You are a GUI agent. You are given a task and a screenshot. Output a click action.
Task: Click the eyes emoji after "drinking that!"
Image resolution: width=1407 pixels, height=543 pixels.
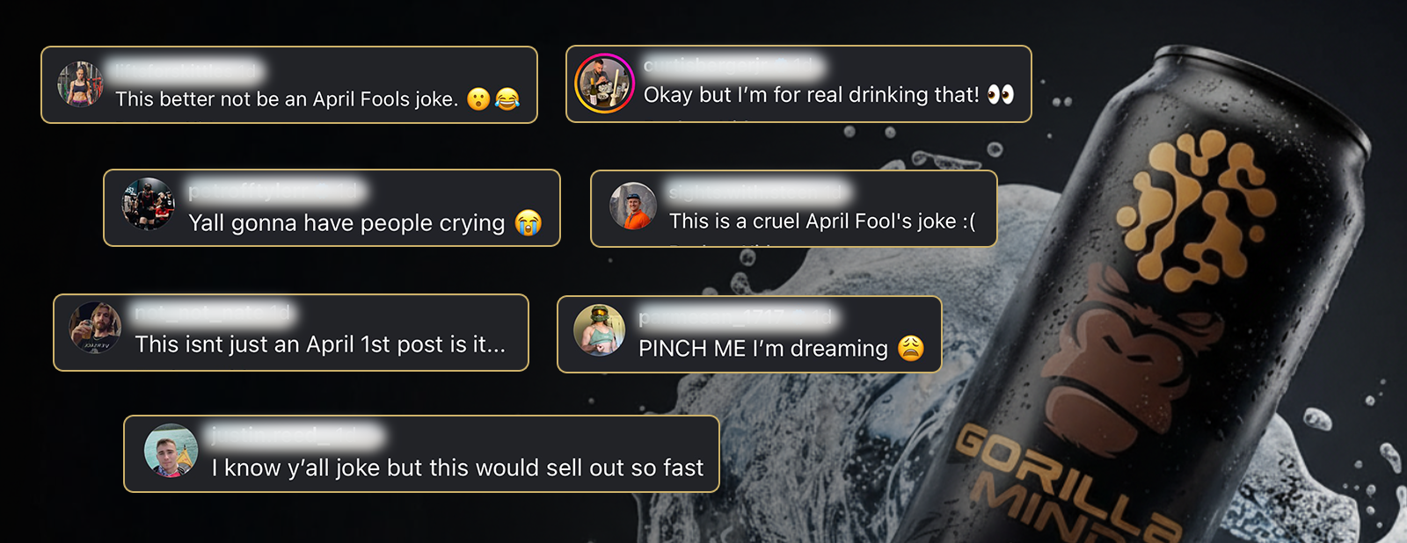pos(1001,94)
